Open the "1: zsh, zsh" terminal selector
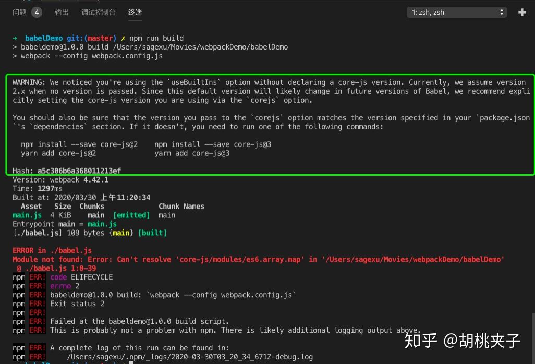 456,12
